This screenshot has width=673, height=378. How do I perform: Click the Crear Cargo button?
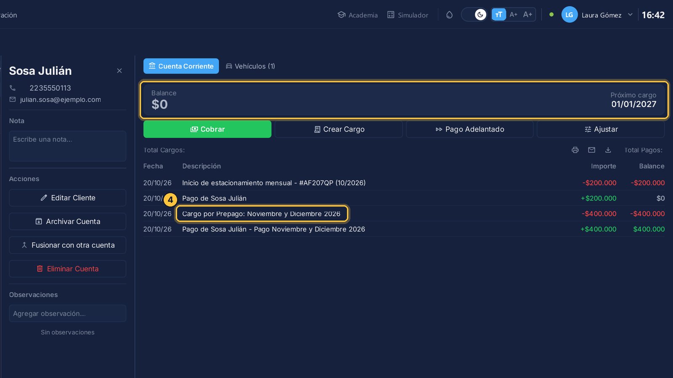(339, 129)
